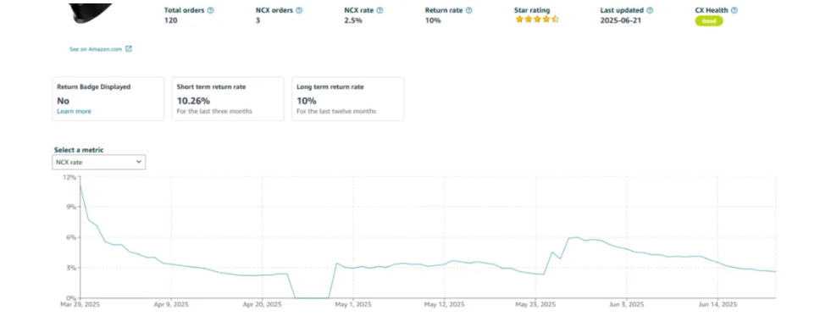Click the help icon beside Total orders

click(x=210, y=10)
